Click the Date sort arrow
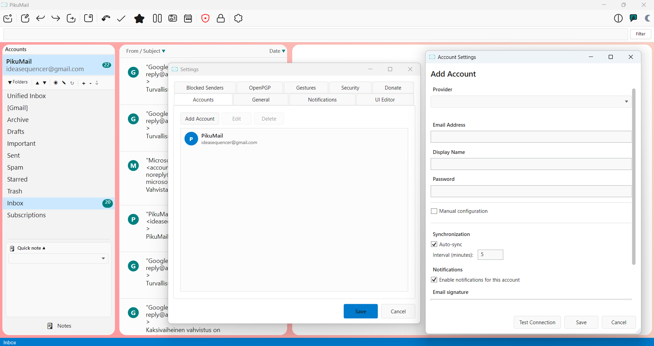654x346 pixels. 284,51
